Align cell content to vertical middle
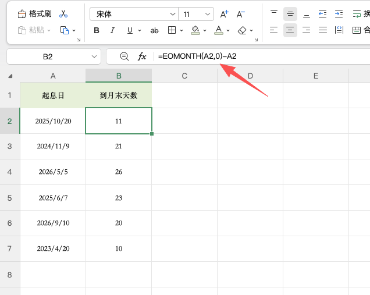This screenshot has height=295, width=370. coord(290,14)
